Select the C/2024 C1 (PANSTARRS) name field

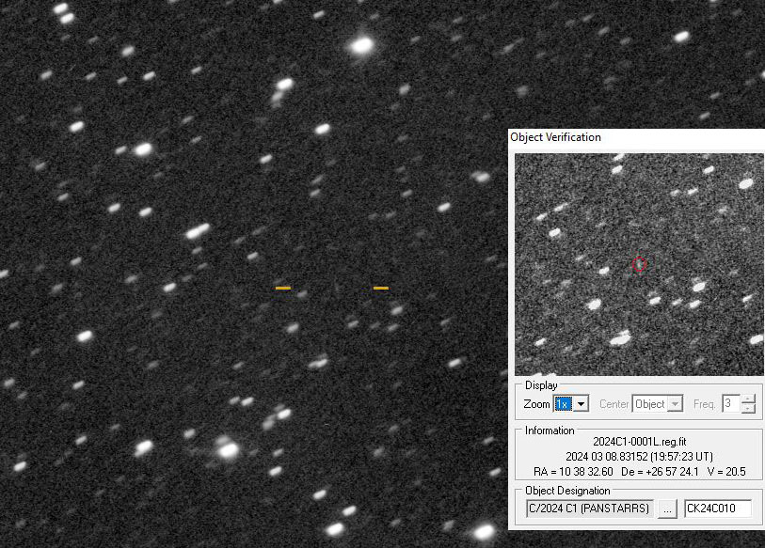click(x=588, y=509)
